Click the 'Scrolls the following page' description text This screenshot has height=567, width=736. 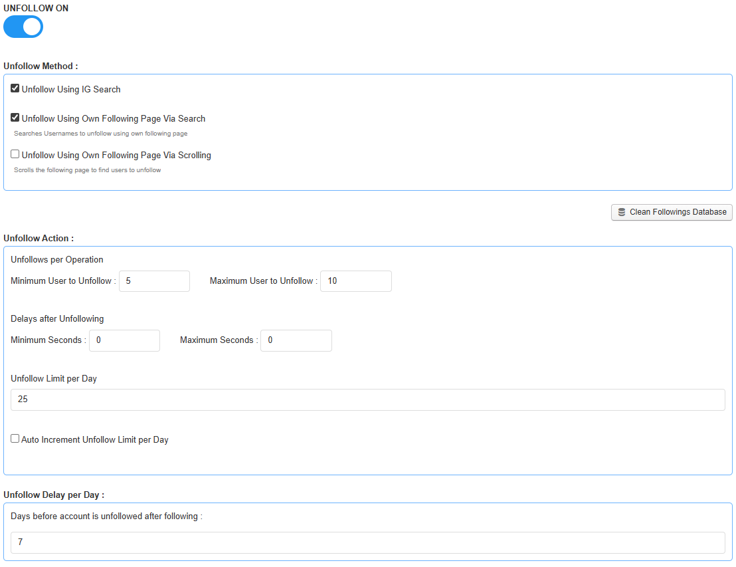coord(87,170)
